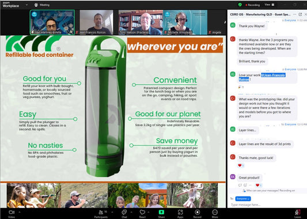Pop out the chat panel

click(300, 14)
